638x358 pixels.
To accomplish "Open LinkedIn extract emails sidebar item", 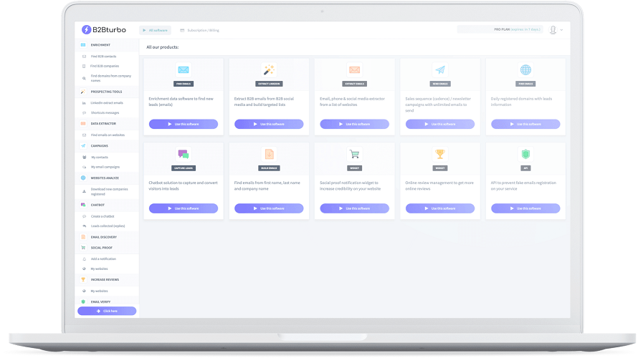I will click(107, 103).
